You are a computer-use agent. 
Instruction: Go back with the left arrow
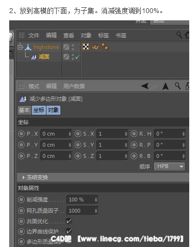145,86
